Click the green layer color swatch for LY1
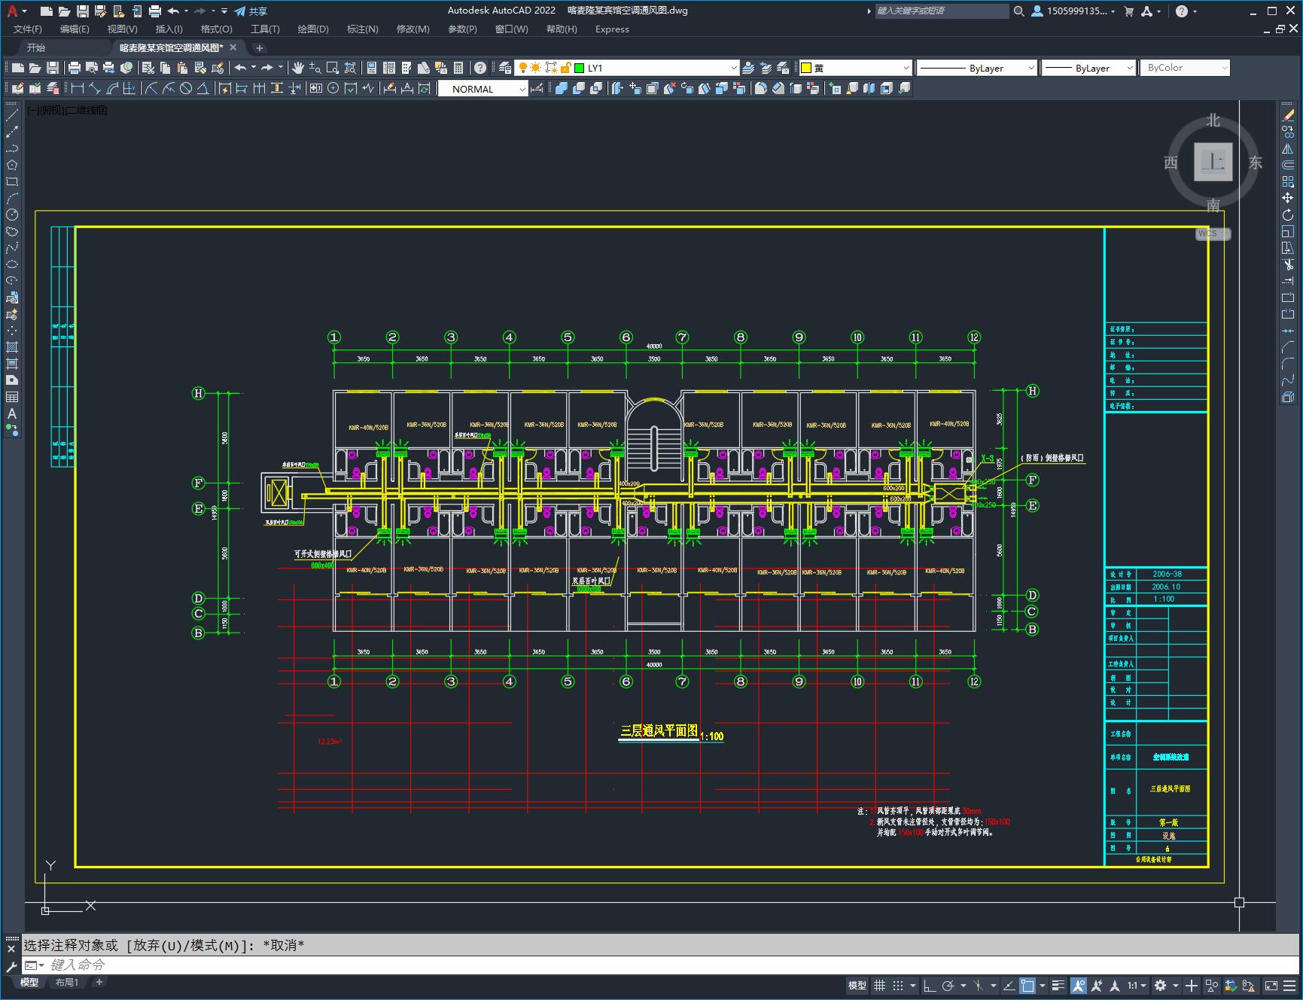The image size is (1303, 1000). [580, 68]
